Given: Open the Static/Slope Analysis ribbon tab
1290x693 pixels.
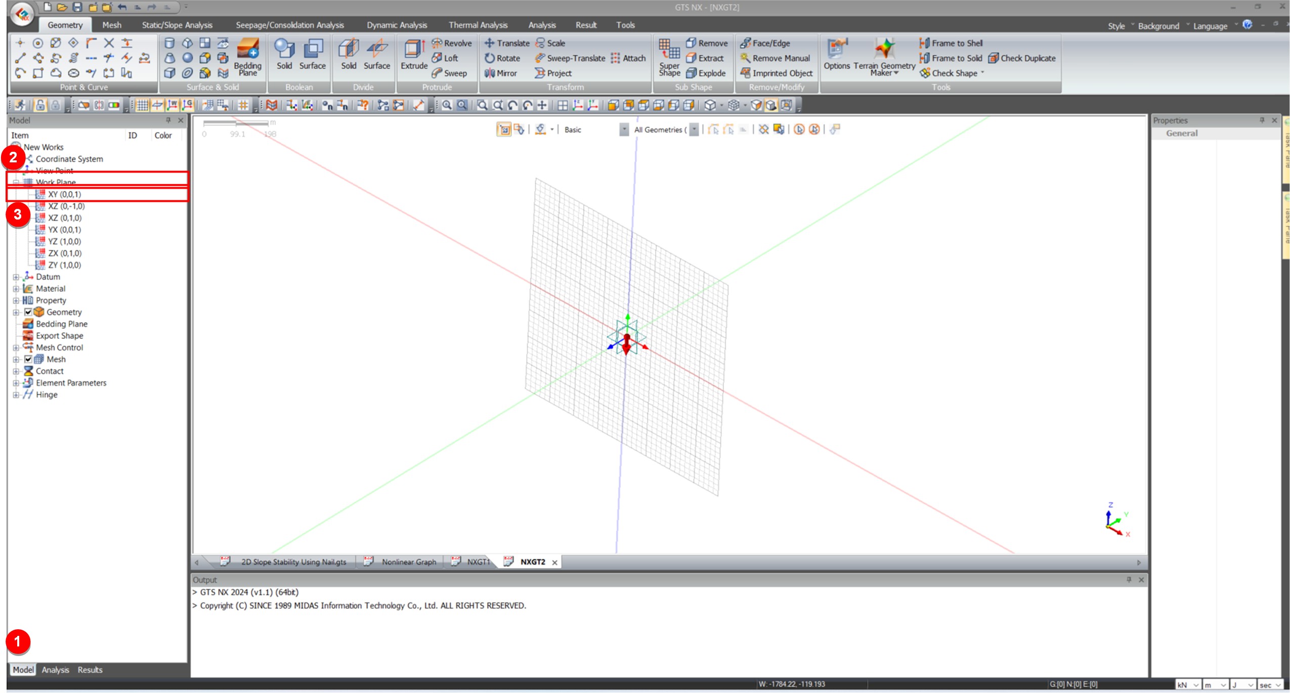Looking at the screenshot, I should click(x=177, y=25).
